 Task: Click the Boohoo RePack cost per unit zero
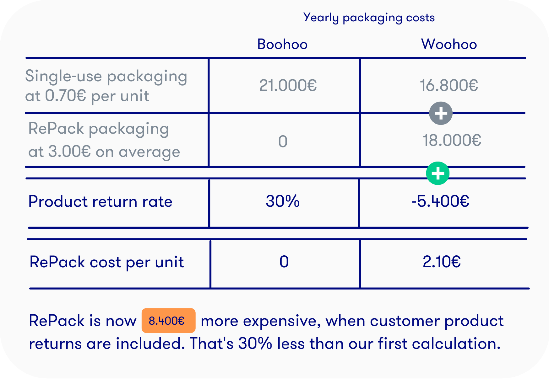coord(284,262)
